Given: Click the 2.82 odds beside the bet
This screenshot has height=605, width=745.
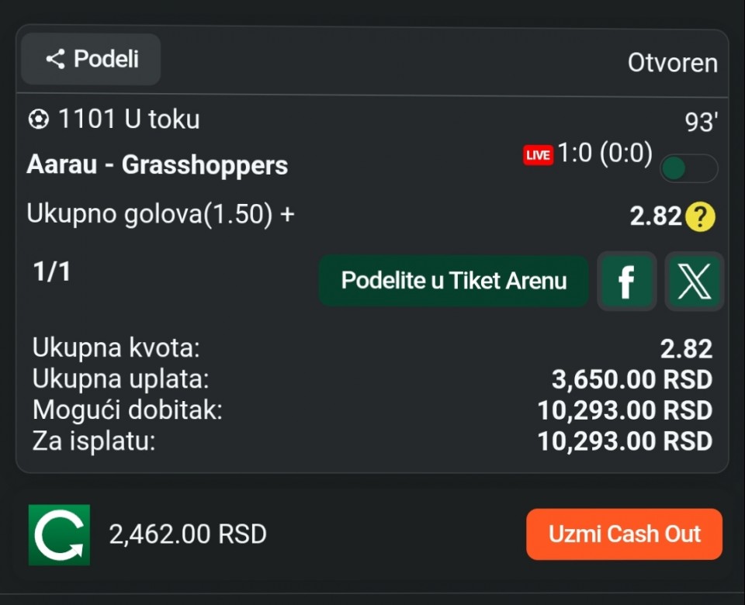Looking at the screenshot, I should [x=656, y=217].
